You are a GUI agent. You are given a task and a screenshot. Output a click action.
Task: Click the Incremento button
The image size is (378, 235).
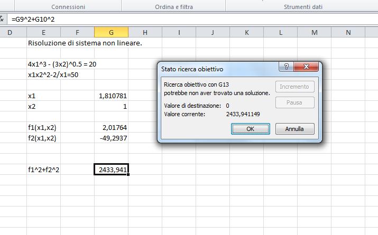point(295,87)
